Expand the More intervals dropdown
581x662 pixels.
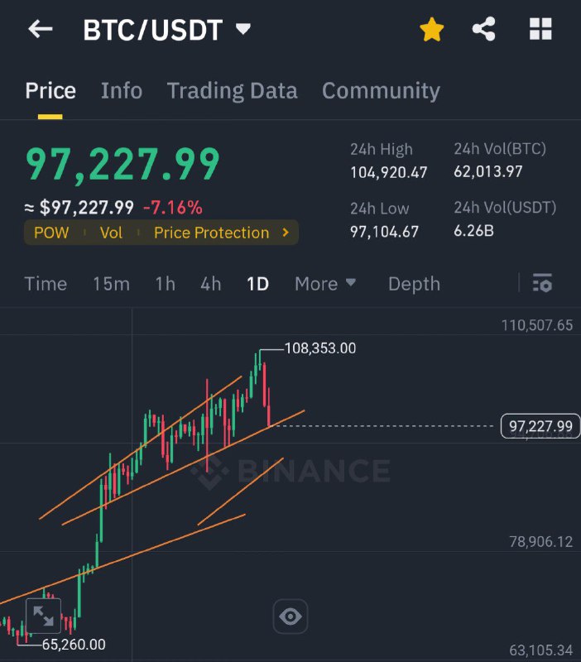325,284
